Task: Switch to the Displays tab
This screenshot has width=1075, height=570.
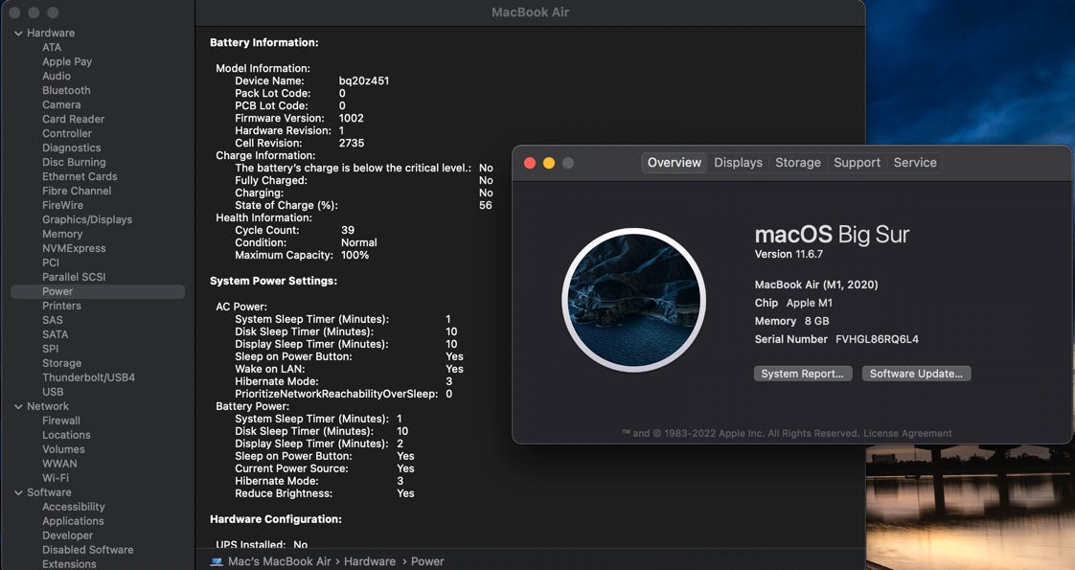Action: pyautogui.click(x=738, y=163)
